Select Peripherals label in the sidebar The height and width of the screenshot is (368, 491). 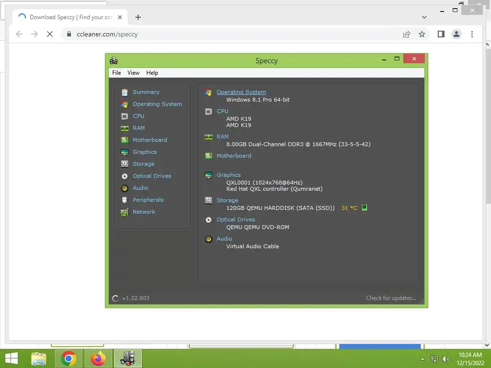148,200
